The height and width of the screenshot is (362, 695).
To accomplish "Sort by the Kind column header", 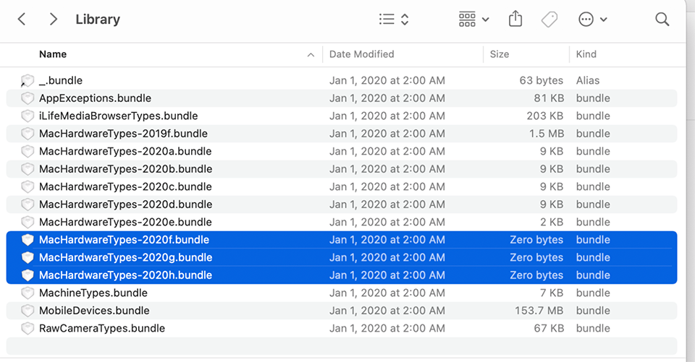I will click(x=586, y=54).
